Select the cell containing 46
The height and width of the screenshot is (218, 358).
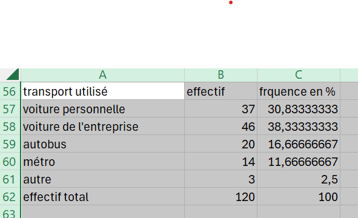220,126
